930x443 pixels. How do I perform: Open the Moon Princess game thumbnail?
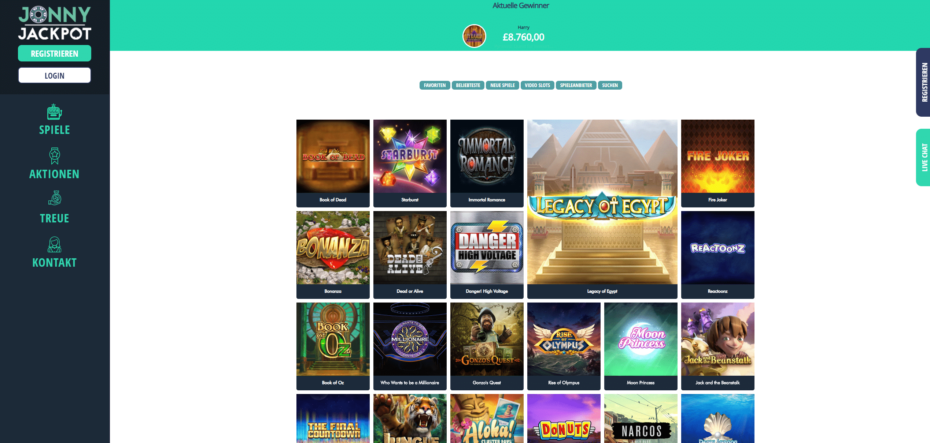[641, 346]
